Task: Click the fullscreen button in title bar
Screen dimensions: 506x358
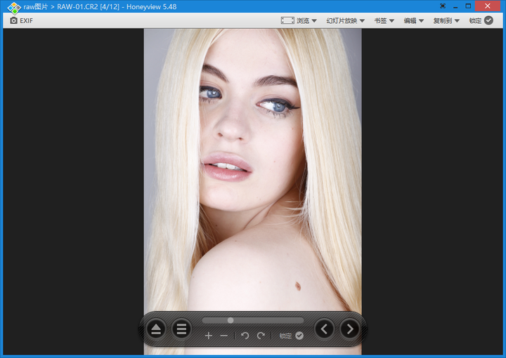Action: click(443, 6)
